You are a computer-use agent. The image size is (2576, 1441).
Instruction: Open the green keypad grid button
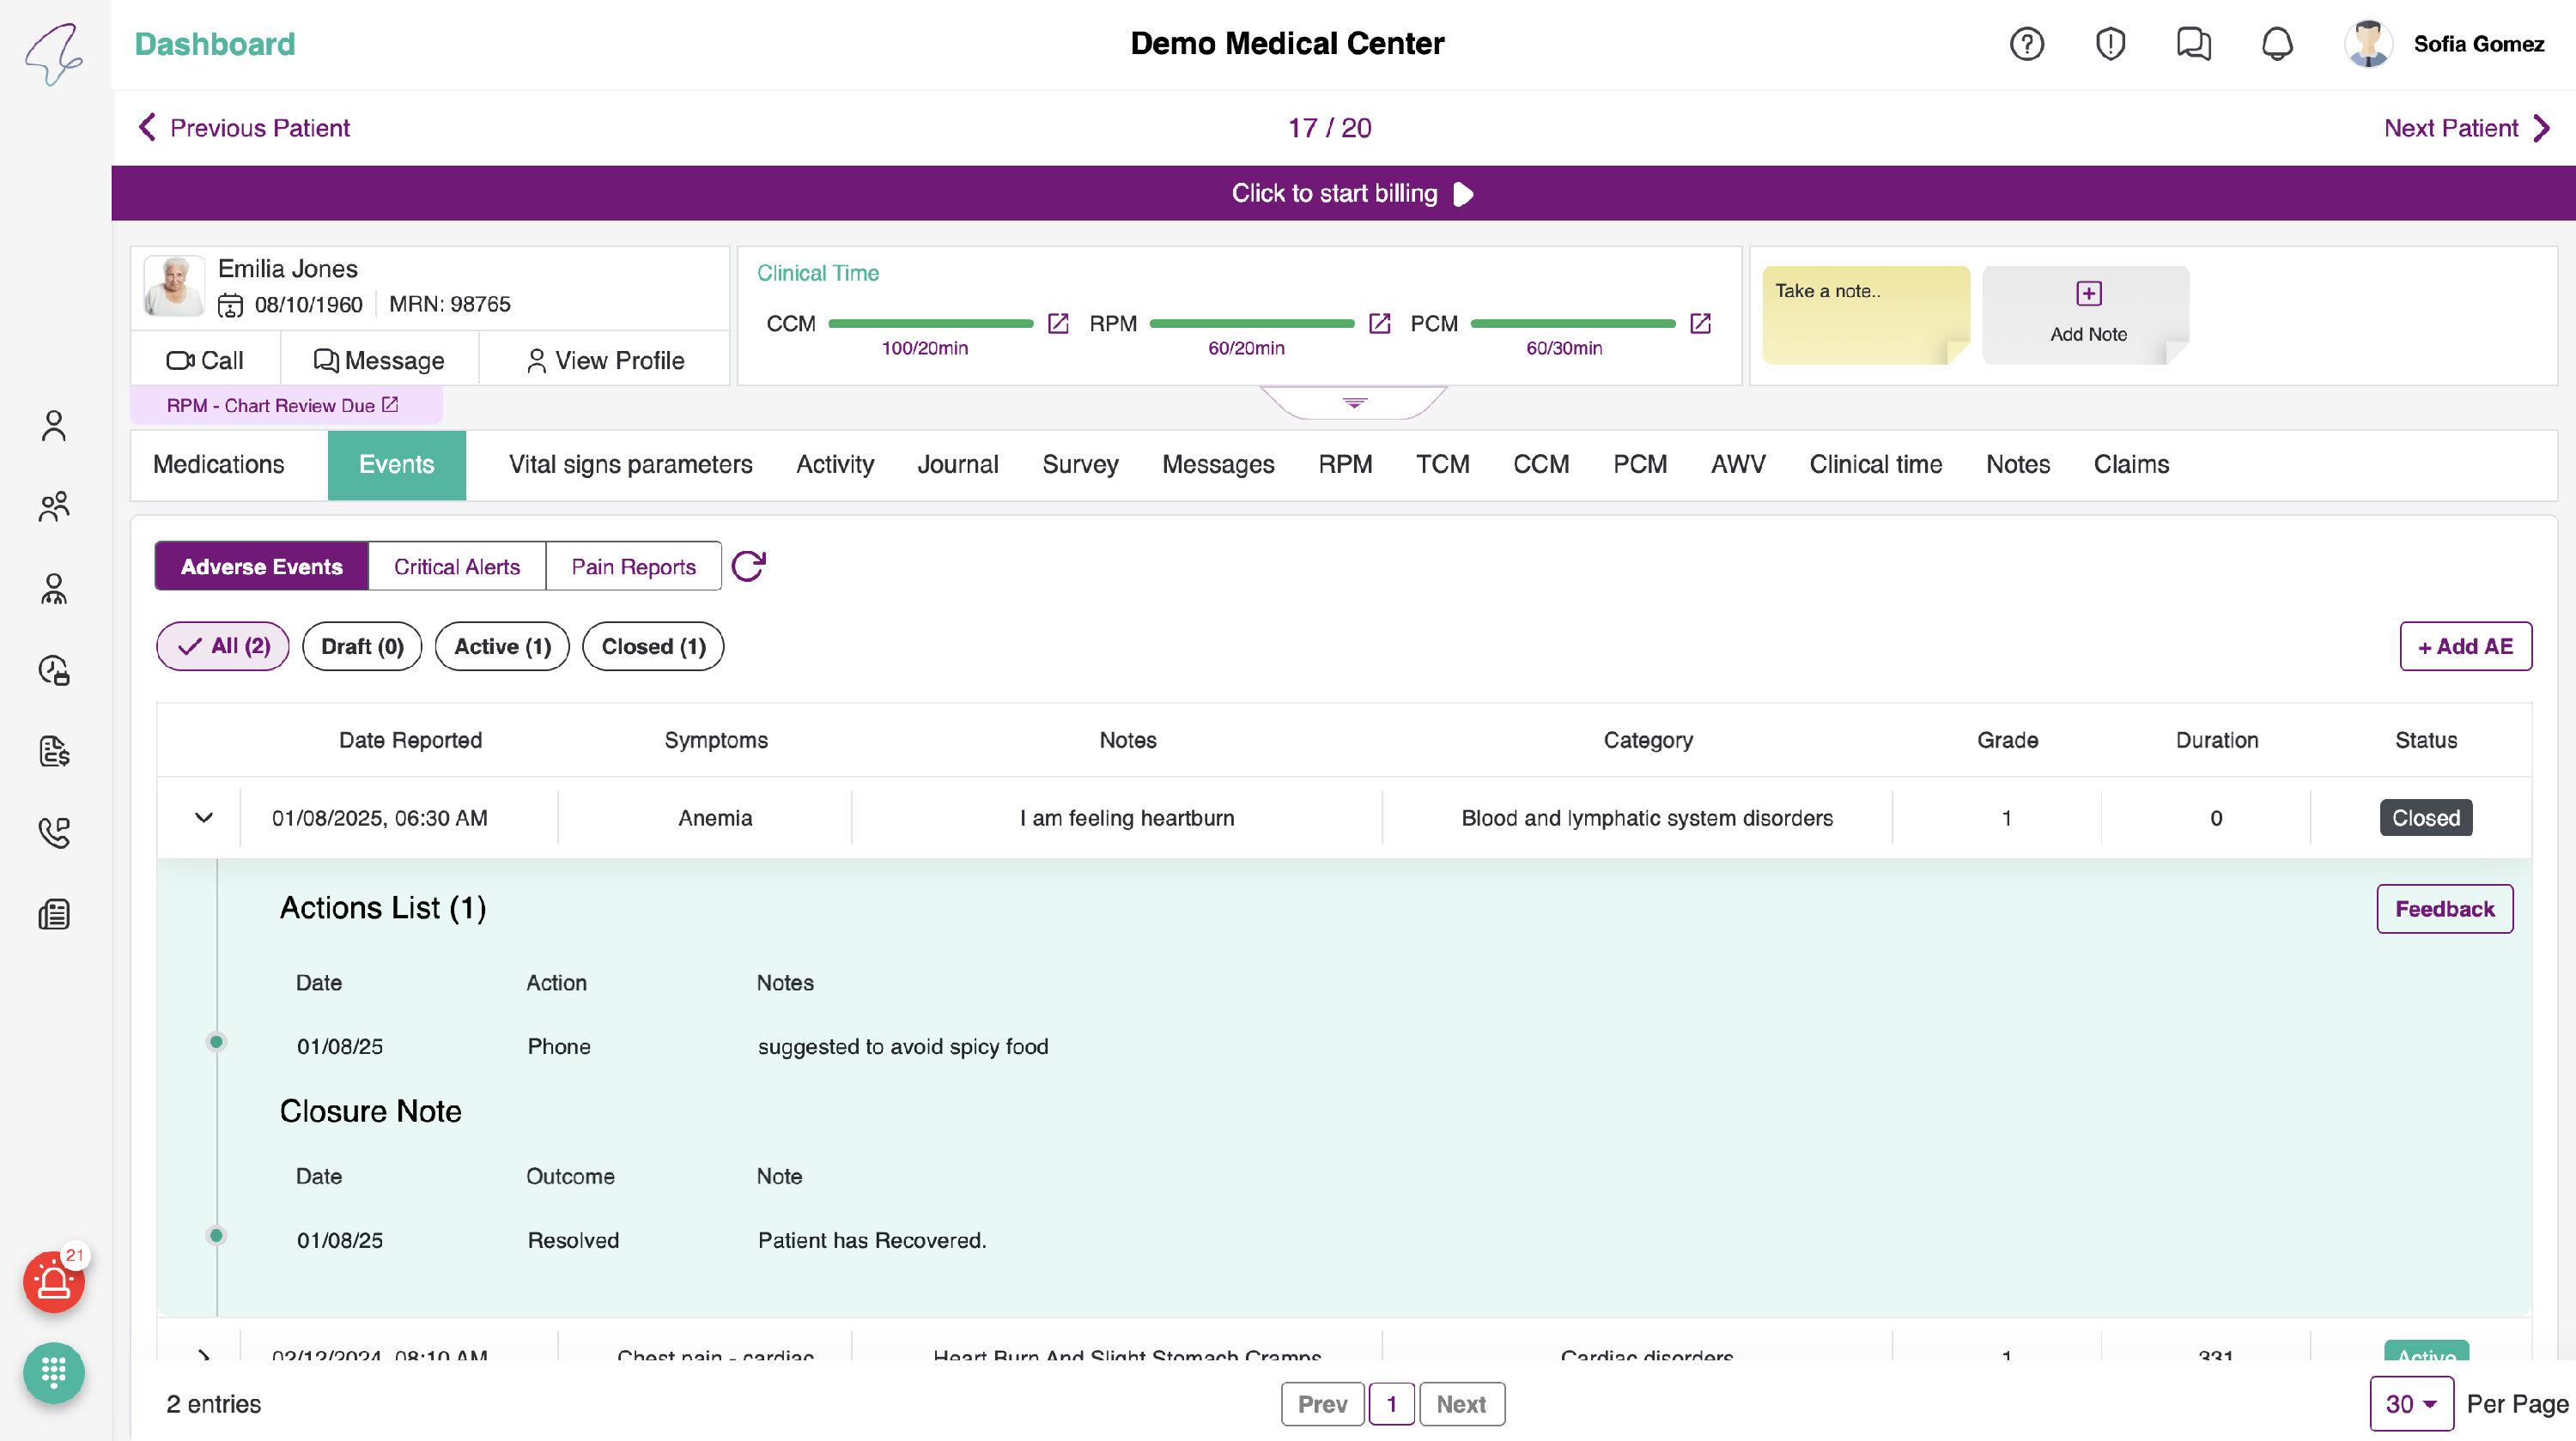point(54,1373)
